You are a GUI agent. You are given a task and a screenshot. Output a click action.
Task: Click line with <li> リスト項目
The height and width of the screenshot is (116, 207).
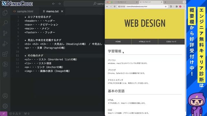point(38,63)
